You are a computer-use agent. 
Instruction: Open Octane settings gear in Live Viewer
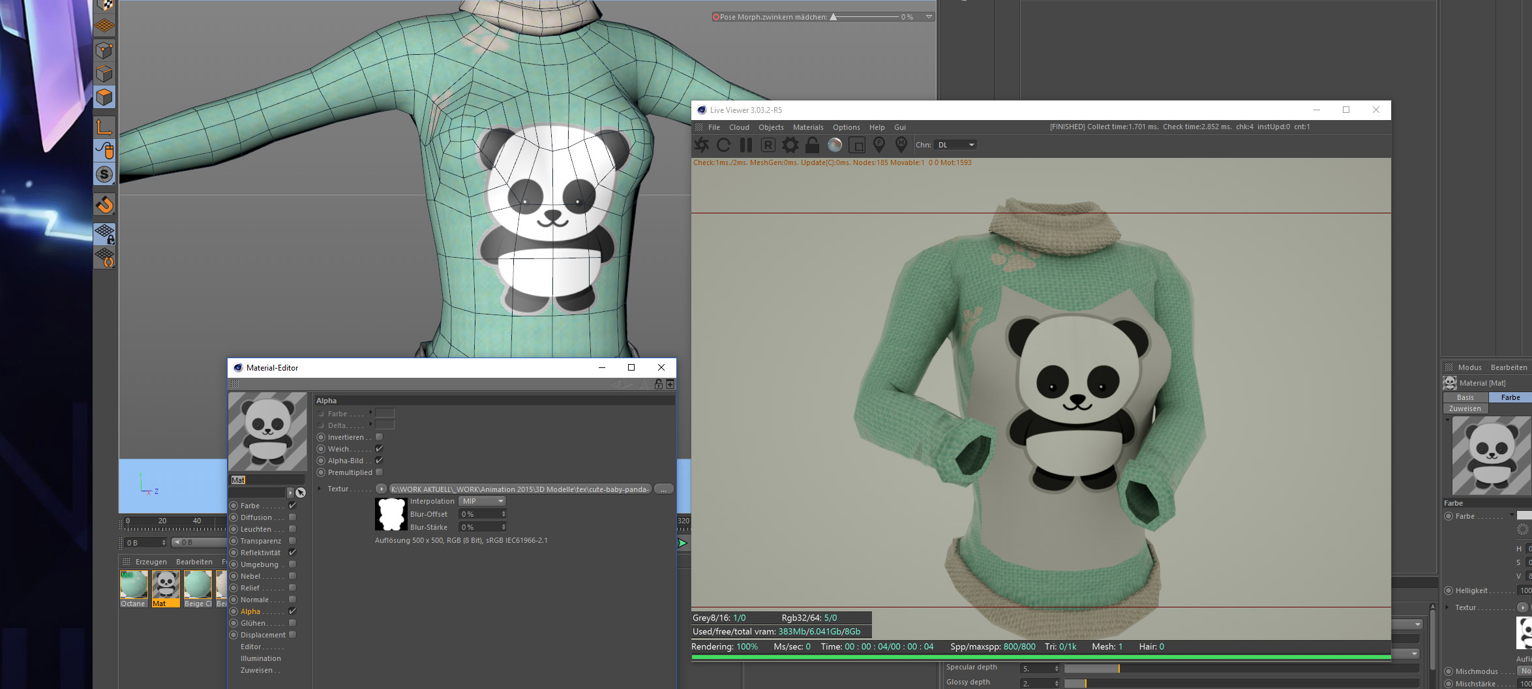[790, 145]
